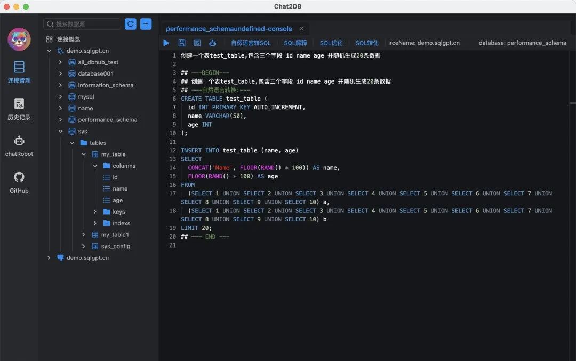Switch to performance_schemaundefined-console tab
576x361 pixels.
[x=229, y=29]
